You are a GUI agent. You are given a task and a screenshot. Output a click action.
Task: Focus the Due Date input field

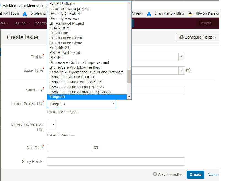[70, 148]
